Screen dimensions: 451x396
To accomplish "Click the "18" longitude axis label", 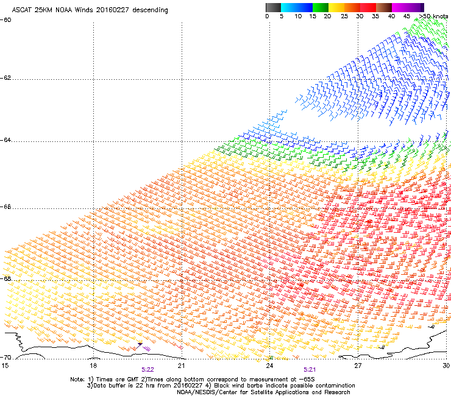I will pos(93,366).
